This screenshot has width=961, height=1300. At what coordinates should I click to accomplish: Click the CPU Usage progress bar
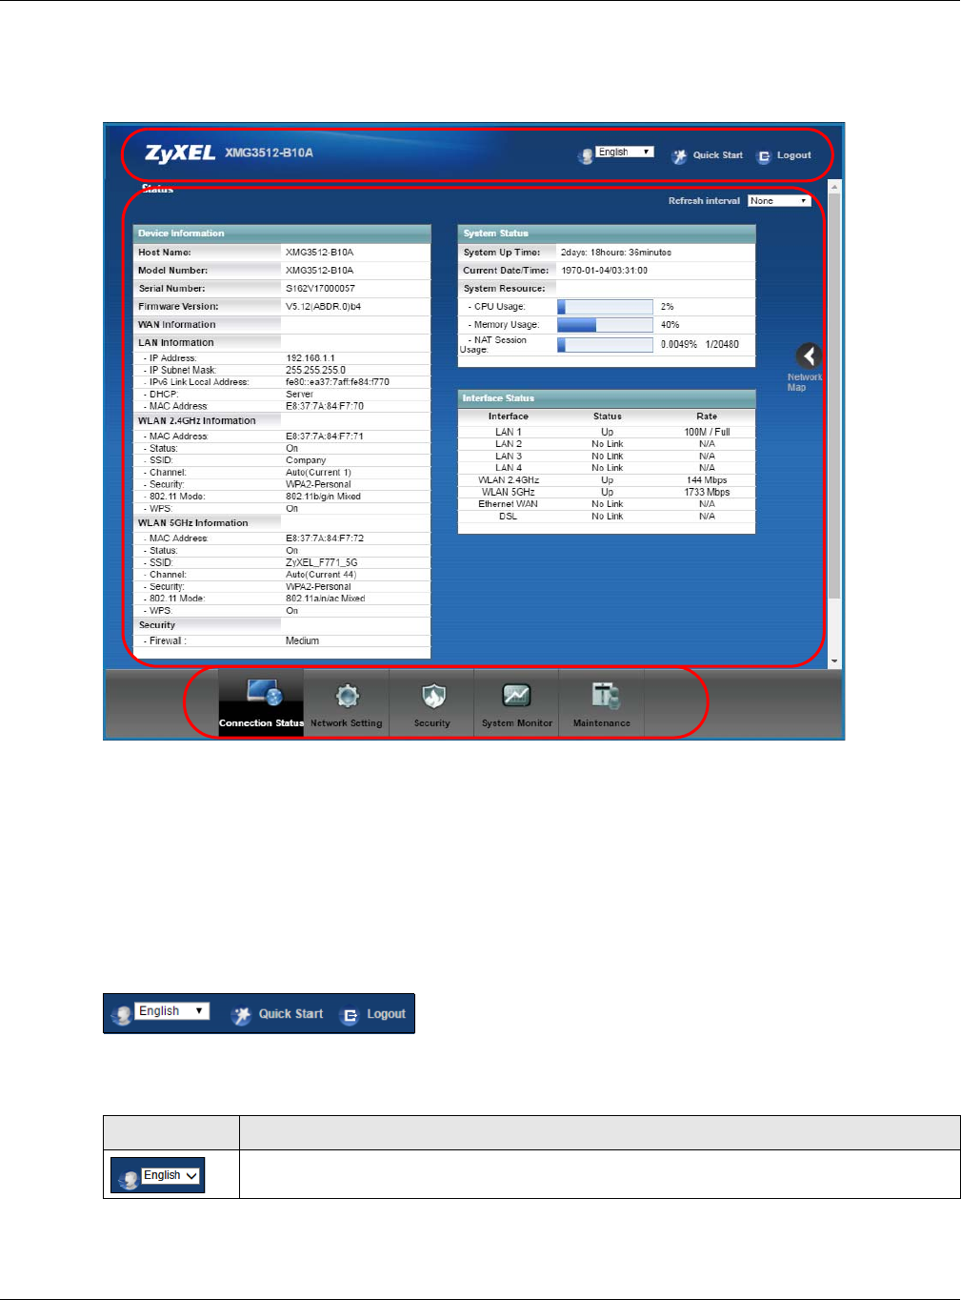point(605,307)
